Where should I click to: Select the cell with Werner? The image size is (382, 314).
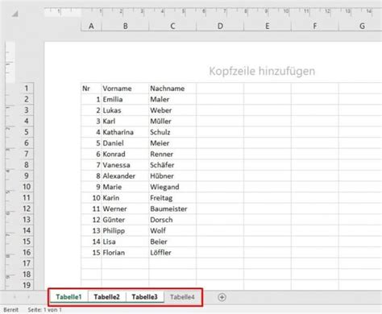[x=125, y=209]
